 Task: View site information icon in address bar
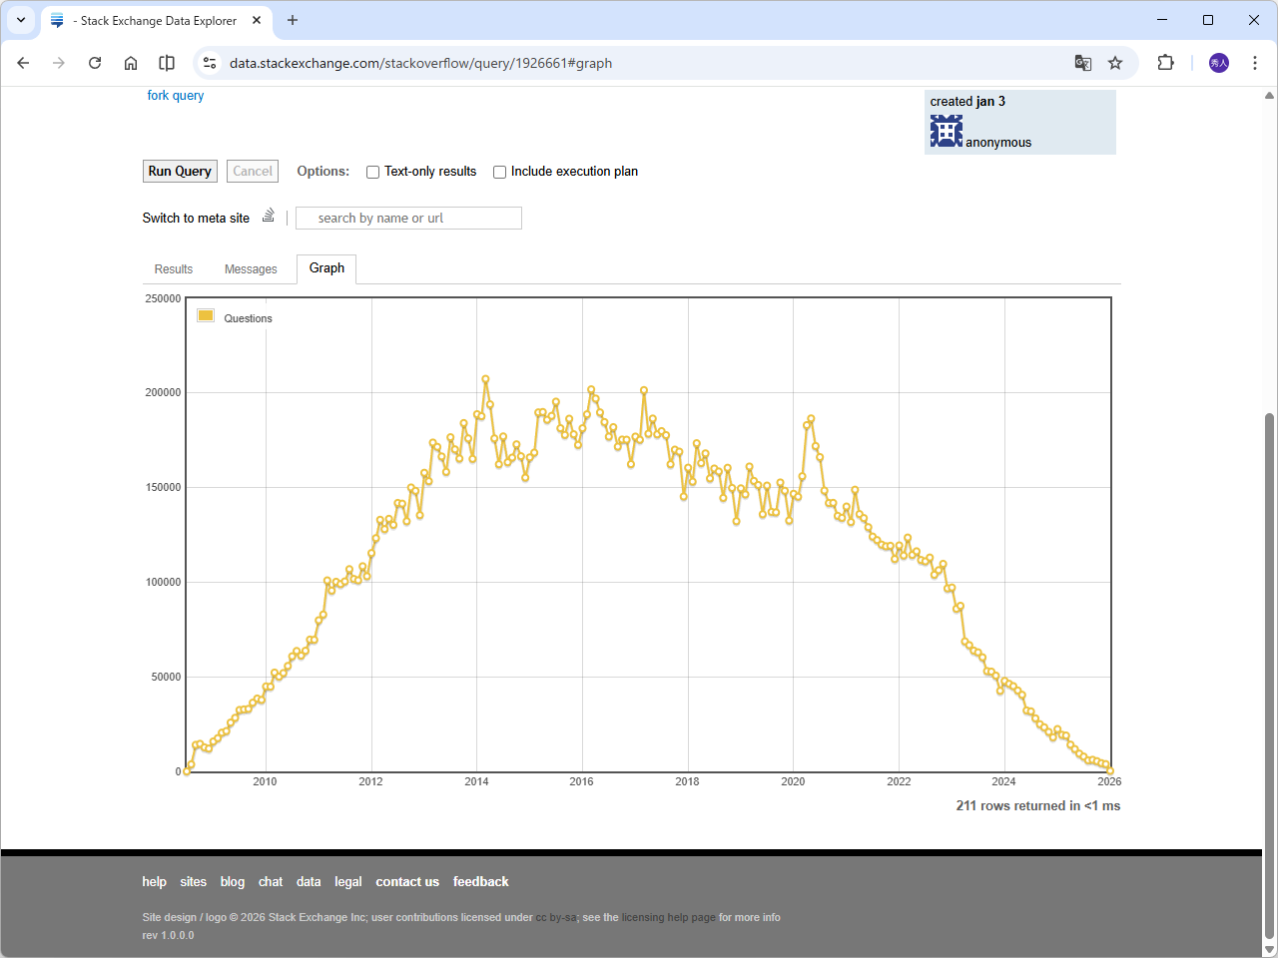[210, 63]
